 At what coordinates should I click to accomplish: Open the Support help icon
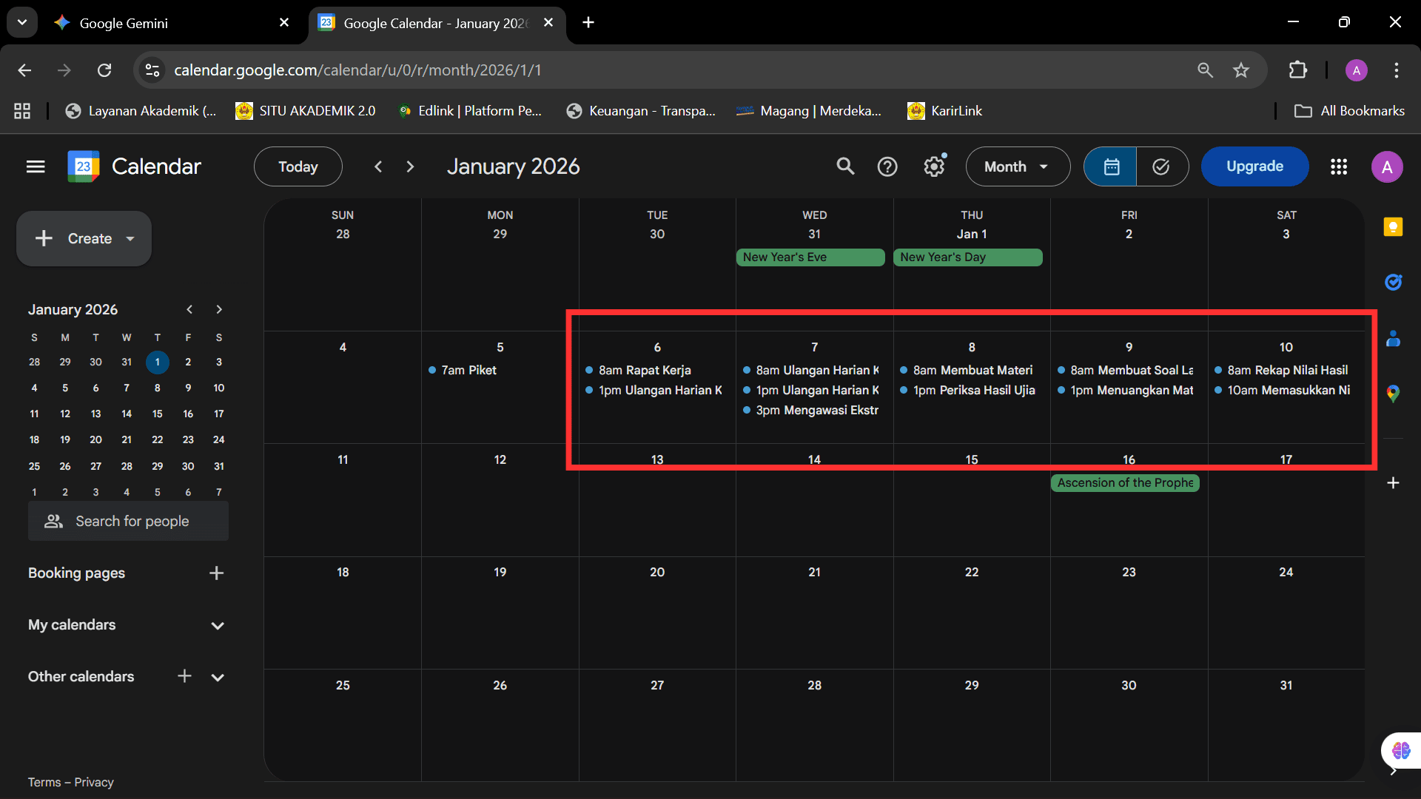point(887,166)
